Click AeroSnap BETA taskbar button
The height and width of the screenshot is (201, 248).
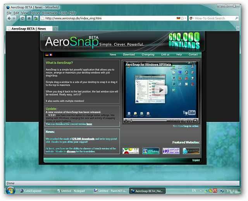click(147, 191)
